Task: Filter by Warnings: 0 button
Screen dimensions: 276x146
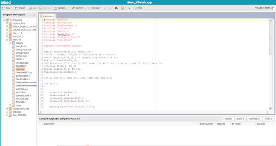Action: (x=254, y=119)
